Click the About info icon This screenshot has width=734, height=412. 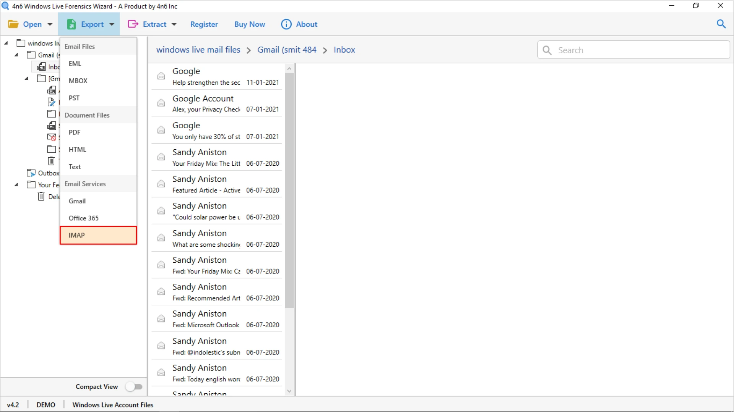click(286, 24)
